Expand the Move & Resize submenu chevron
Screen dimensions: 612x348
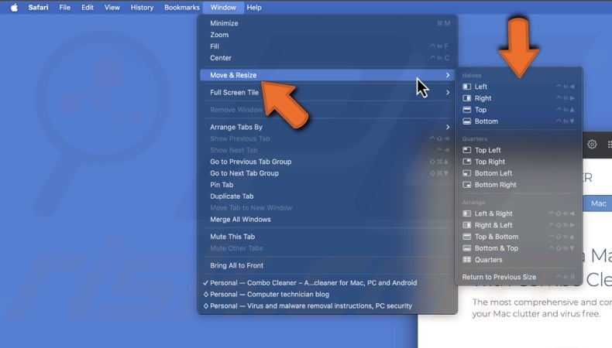pyautogui.click(x=448, y=75)
